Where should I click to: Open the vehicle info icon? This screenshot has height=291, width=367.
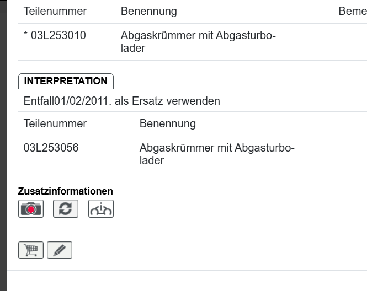pyautogui.click(x=101, y=209)
